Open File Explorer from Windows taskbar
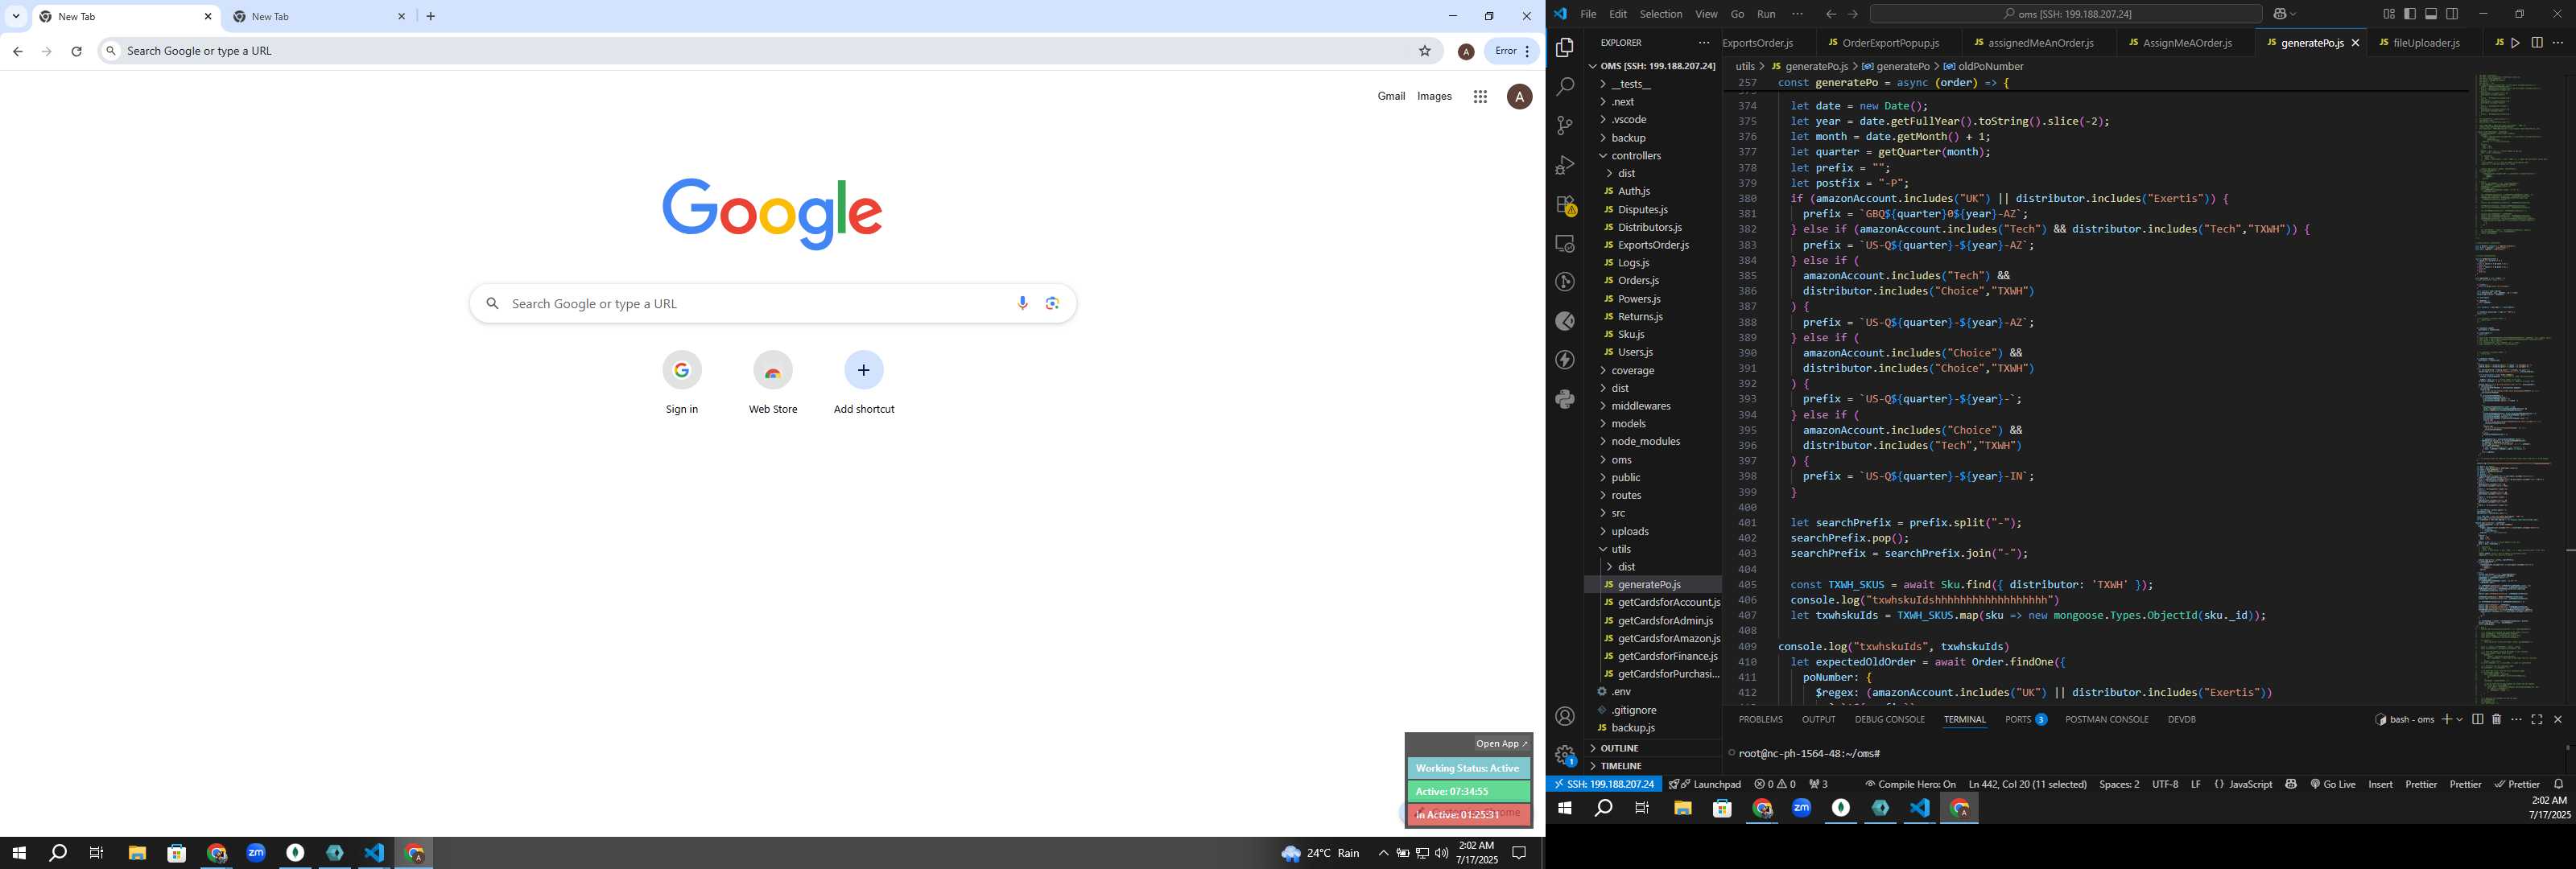This screenshot has width=2576, height=869. point(137,853)
